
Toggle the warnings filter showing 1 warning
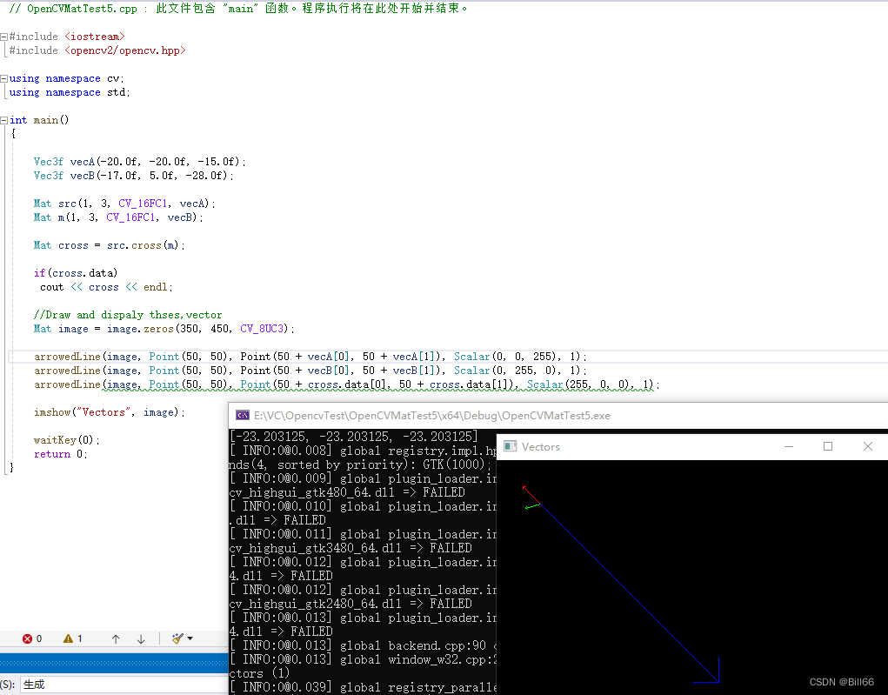point(73,638)
